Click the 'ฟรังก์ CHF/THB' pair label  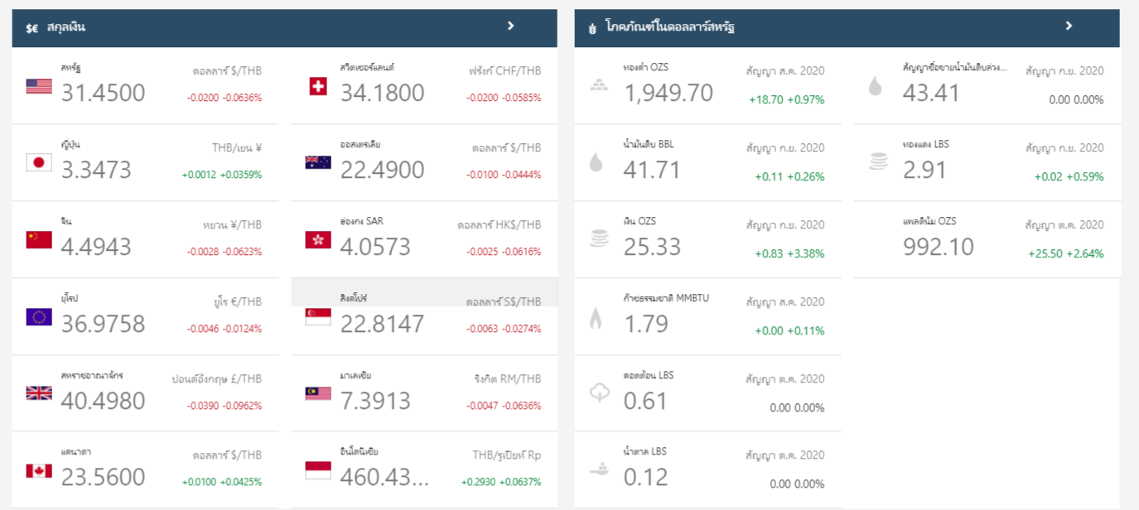[504, 71]
